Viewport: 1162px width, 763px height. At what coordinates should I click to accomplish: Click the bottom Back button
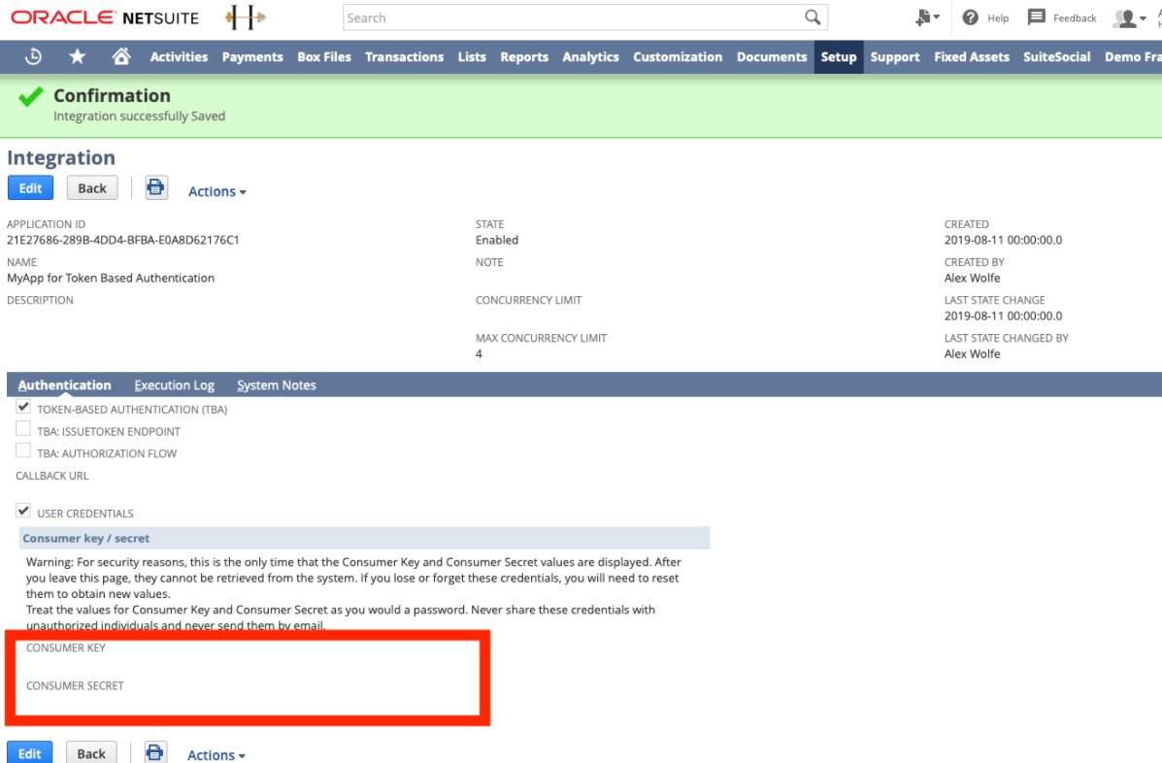pyautogui.click(x=91, y=752)
